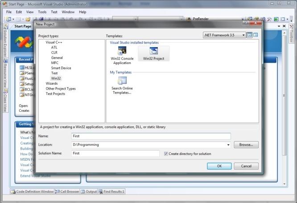This screenshot has height=203, width=297.
Task: Open the .NET Framework 3.5 dropdown
Action: [x=224, y=35]
